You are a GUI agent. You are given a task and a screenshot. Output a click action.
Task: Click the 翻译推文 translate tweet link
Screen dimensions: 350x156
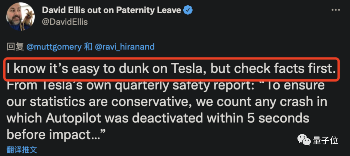point(22,150)
